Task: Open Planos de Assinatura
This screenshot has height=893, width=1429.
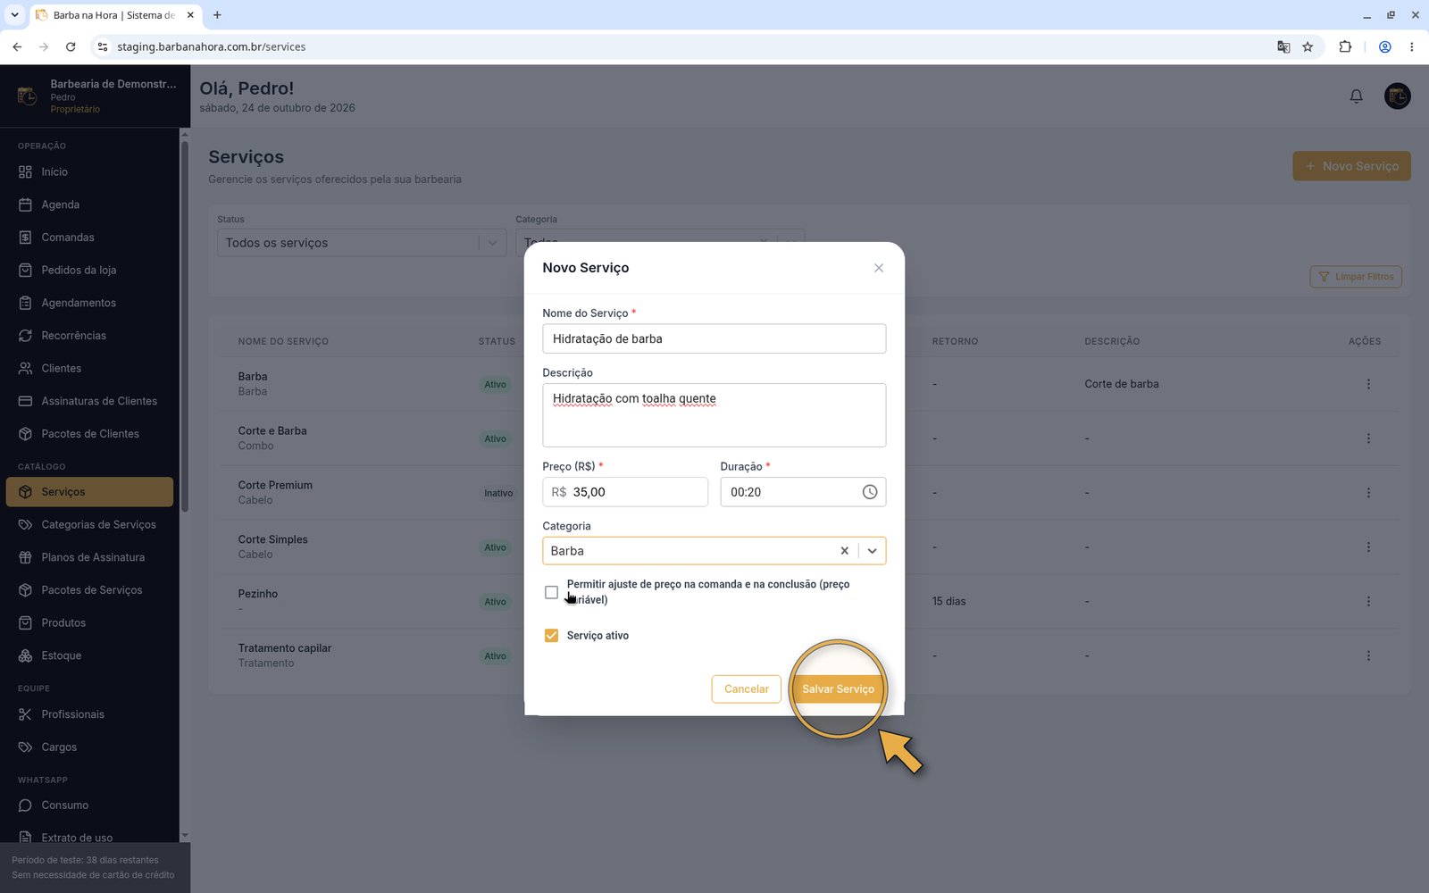Action: tap(89, 557)
